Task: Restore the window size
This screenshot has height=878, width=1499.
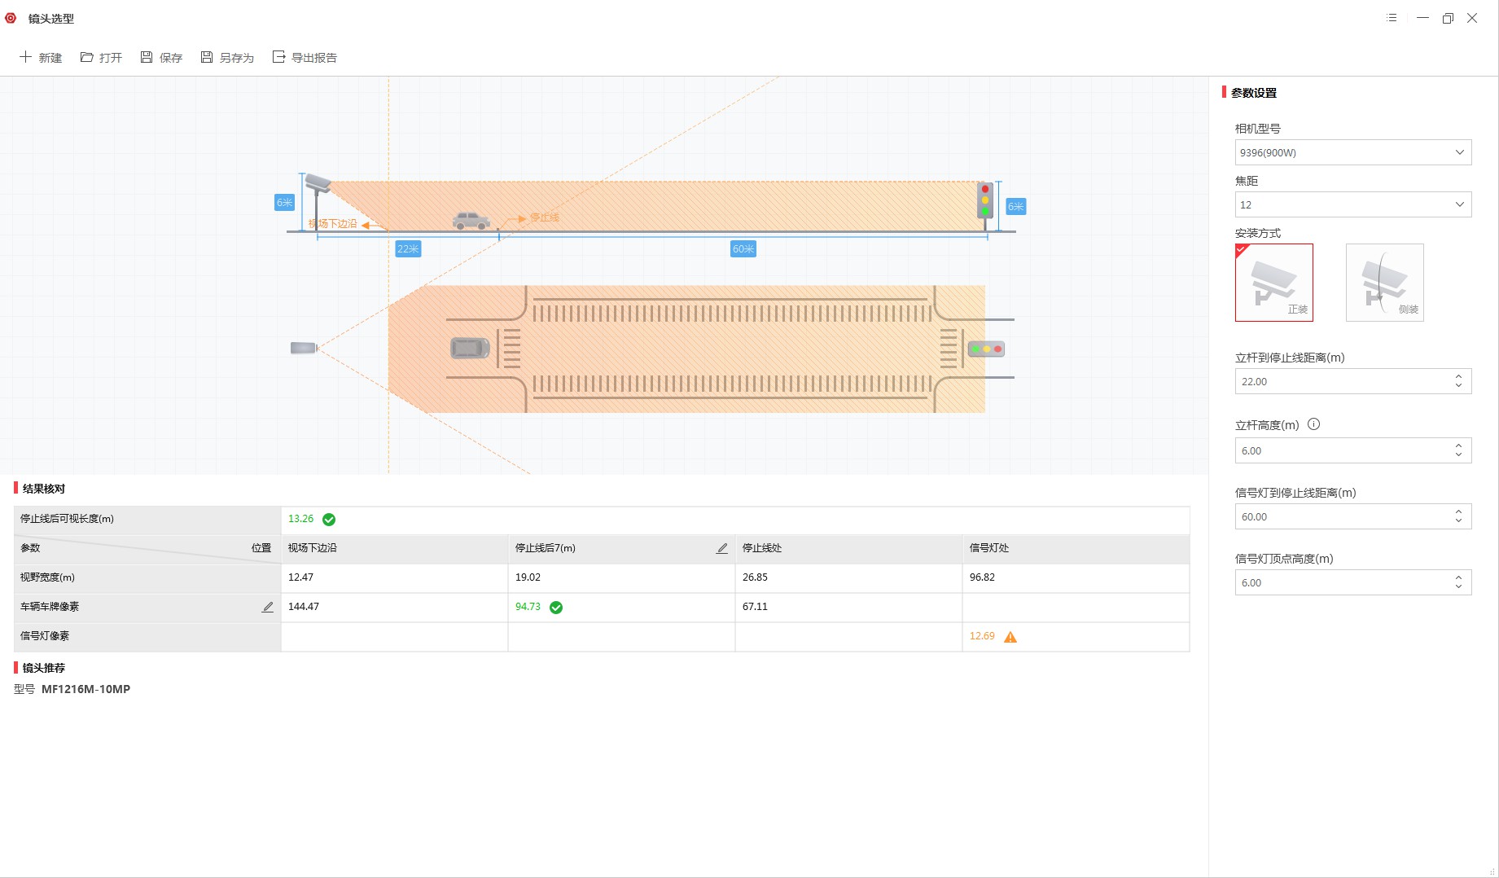Action: 1448,18
